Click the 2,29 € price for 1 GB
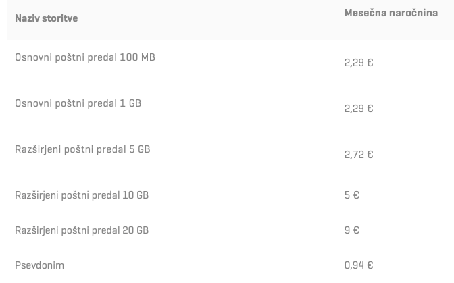 359,109
